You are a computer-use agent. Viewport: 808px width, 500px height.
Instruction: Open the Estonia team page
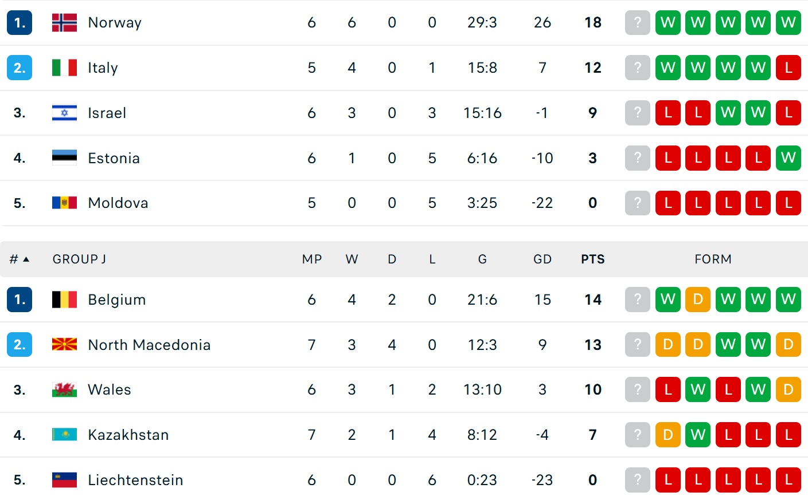click(114, 158)
